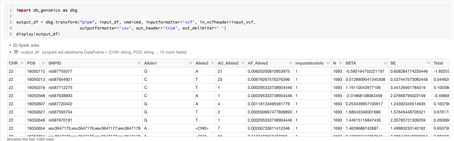Viewport: 454px width, 141px height.
Task: Click the Allele1 column sort arrow
Action: pos(190,63)
